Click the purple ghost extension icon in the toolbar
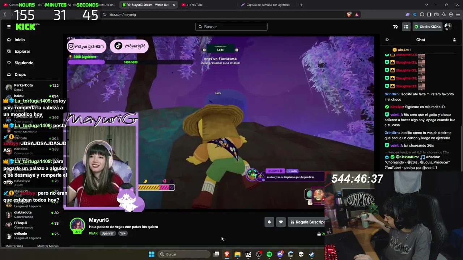This screenshot has height=260, width=463. 407,14
